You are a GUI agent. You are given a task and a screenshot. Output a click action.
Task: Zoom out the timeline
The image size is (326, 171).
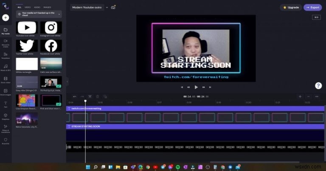pyautogui.click(x=308, y=97)
